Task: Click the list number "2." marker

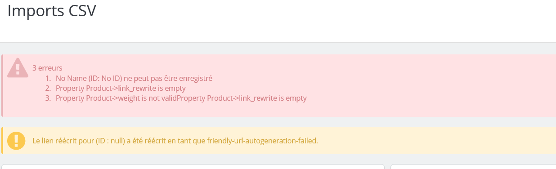Action: (x=48, y=88)
